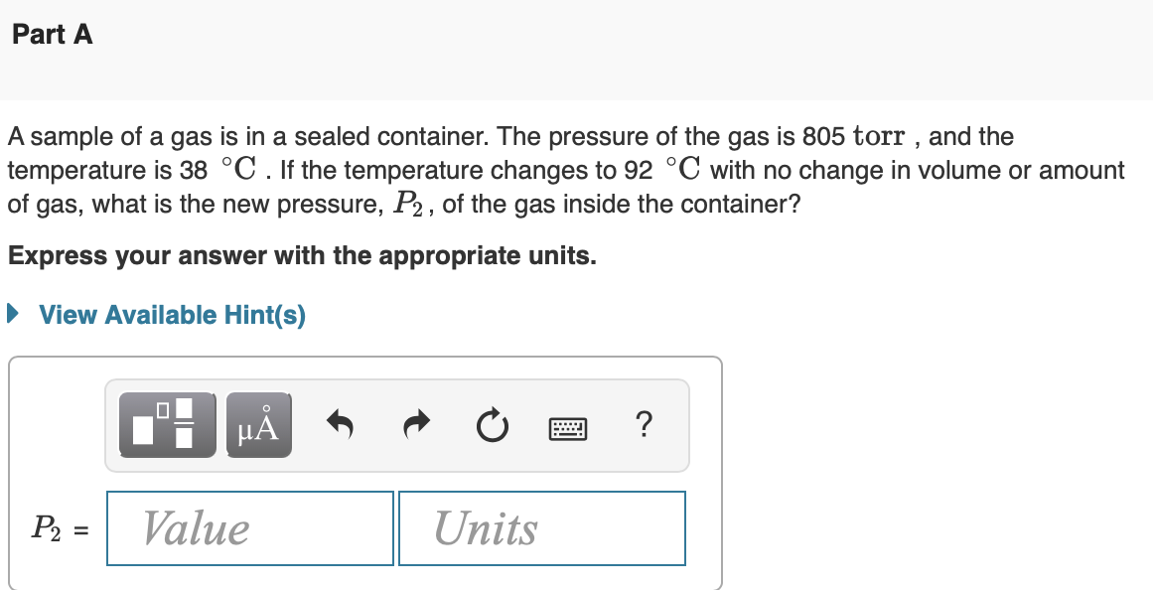Click the Part A section label

[x=50, y=34]
